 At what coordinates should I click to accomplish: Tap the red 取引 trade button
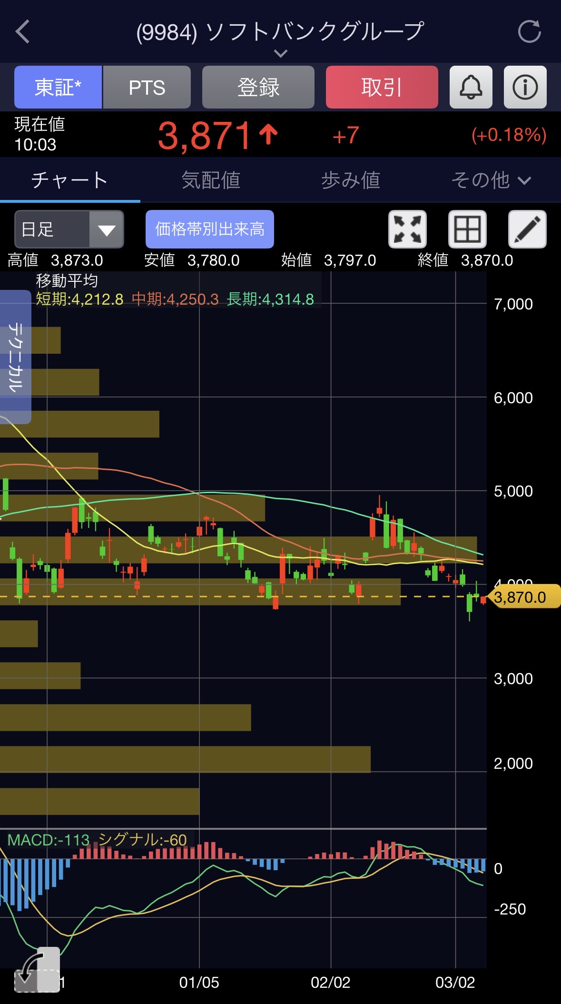(382, 88)
